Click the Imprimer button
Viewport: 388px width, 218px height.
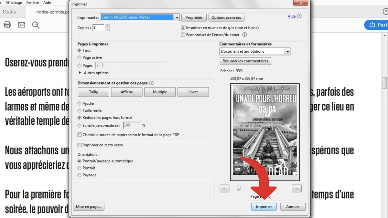(x=264, y=207)
